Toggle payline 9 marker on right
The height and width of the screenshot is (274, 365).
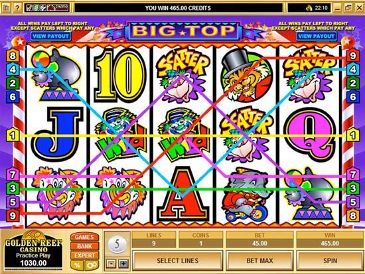click(x=352, y=56)
